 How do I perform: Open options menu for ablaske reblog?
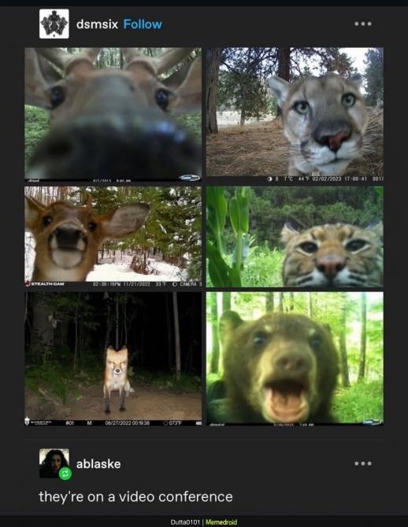coord(363,463)
